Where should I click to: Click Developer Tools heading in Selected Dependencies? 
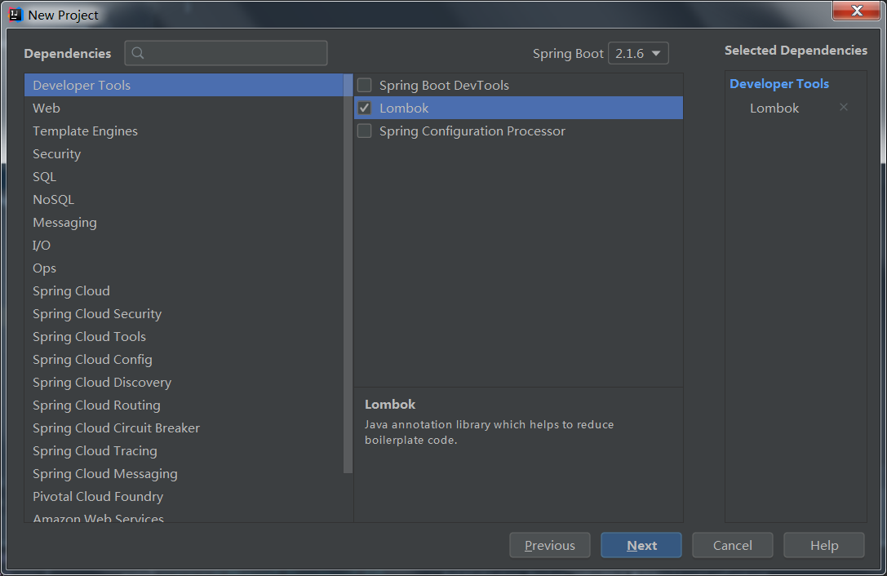[x=779, y=84]
